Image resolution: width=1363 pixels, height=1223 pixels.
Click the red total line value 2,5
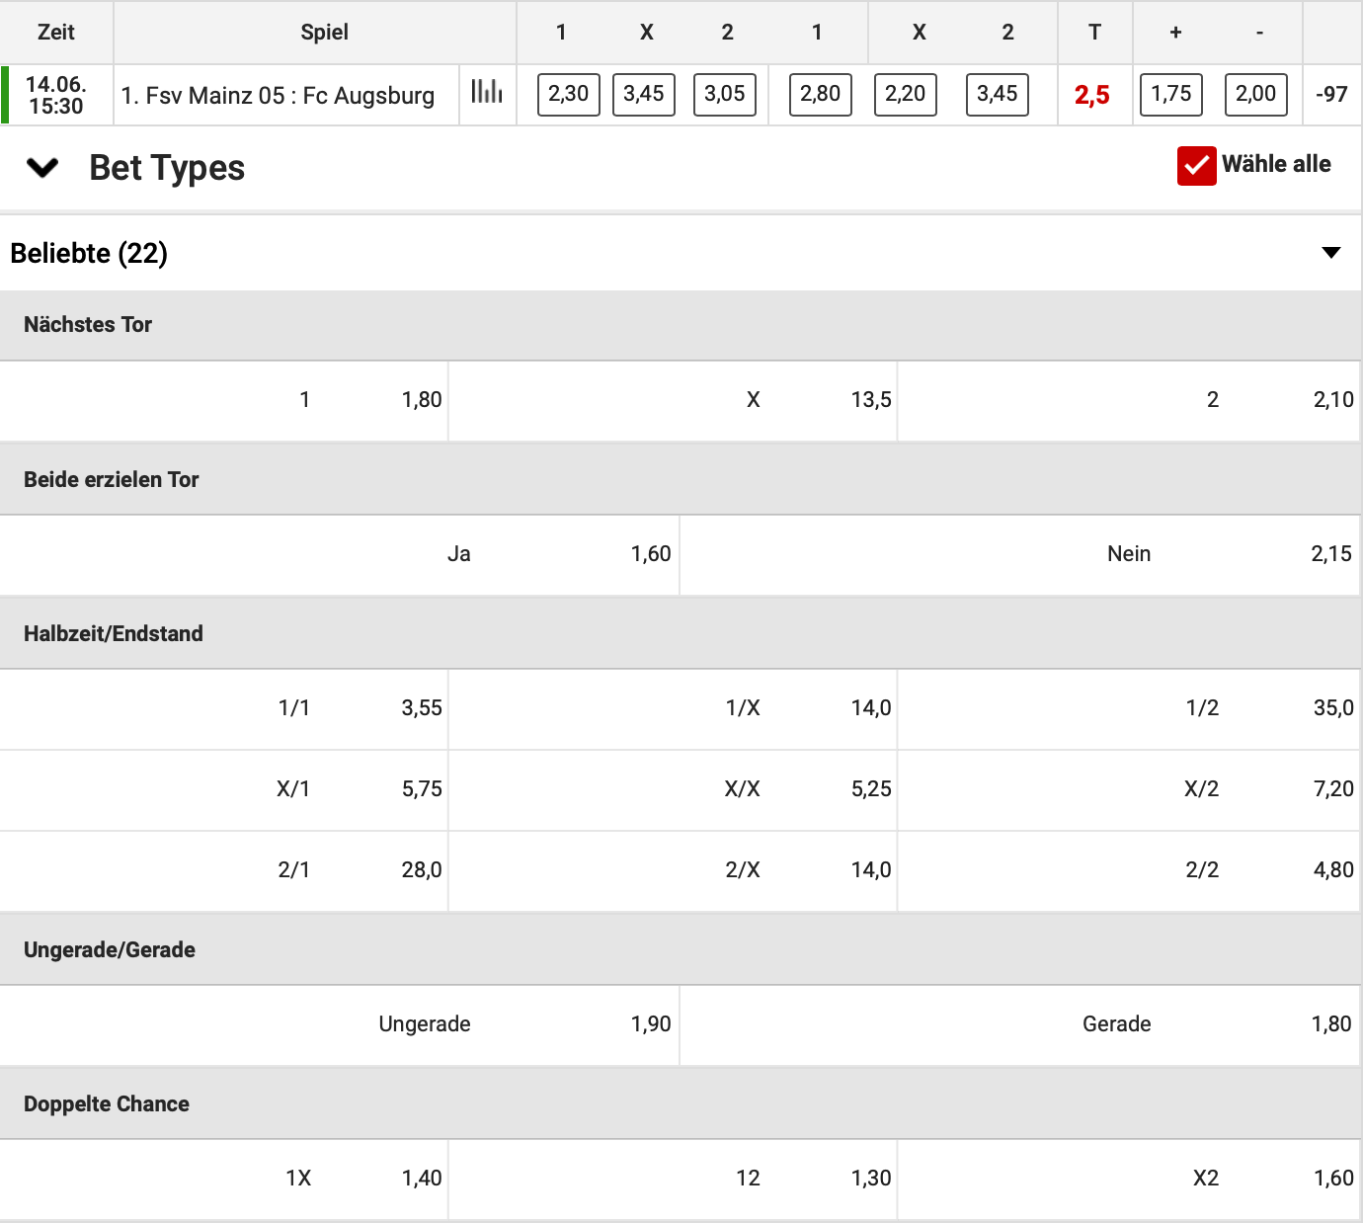click(x=1092, y=94)
